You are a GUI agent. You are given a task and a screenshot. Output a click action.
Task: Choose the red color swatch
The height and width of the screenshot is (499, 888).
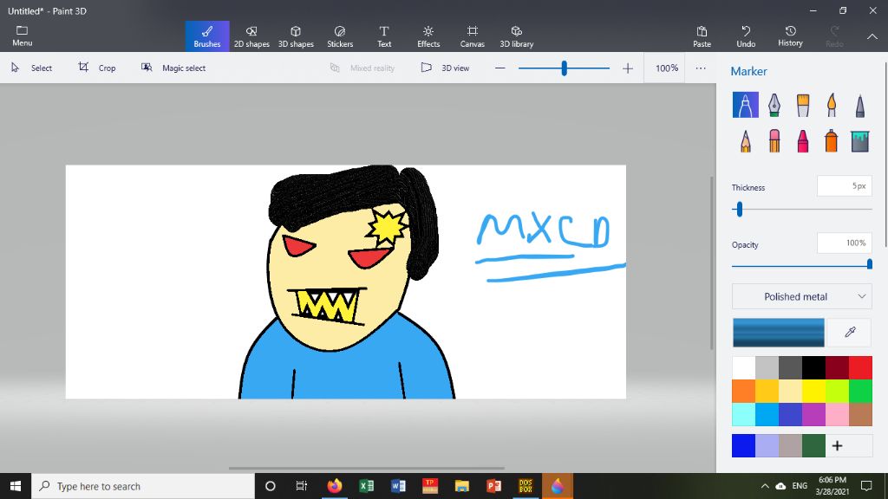click(860, 367)
